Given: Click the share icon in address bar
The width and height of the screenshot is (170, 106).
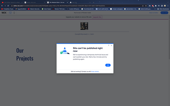Looking at the screenshot, I should [x=143, y=6].
